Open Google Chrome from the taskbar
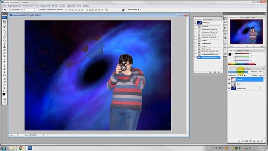268x151 pixels. tap(21, 148)
